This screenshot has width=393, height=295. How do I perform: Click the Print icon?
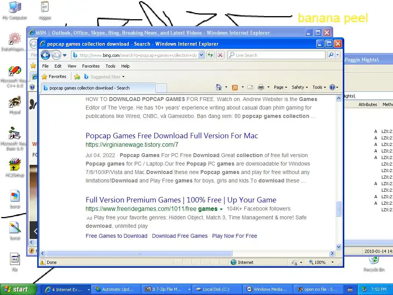coord(261,87)
